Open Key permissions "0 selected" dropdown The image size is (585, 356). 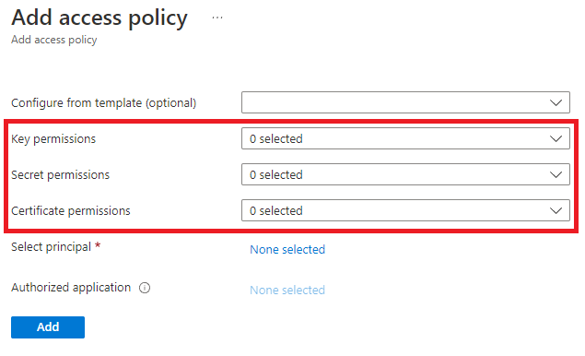point(405,138)
